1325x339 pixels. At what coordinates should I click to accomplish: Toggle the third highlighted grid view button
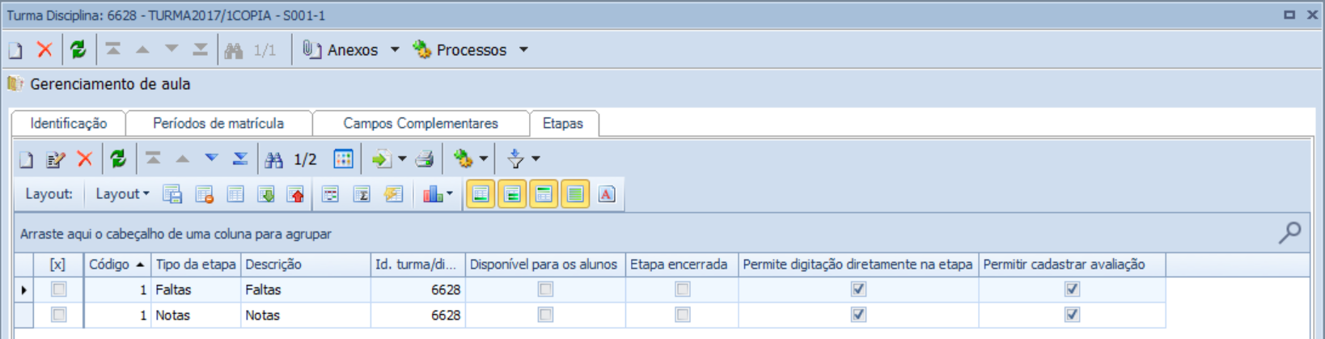[x=544, y=194]
